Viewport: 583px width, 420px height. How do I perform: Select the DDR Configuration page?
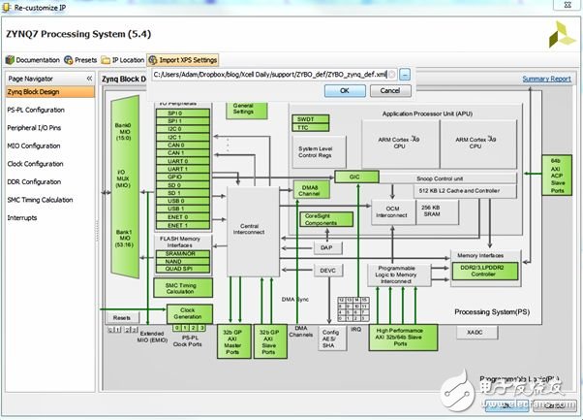click(34, 181)
